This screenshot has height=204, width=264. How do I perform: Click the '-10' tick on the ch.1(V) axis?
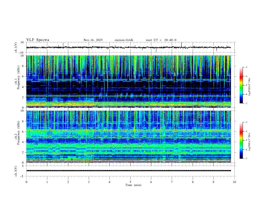click(x=21, y=53)
